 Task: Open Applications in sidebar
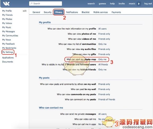pyautogui.click(x=8, y=58)
